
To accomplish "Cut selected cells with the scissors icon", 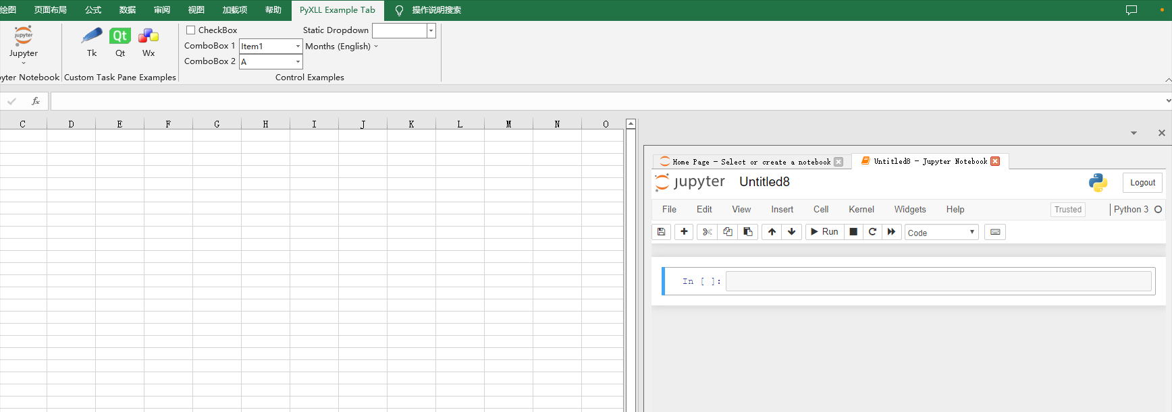I will coord(707,232).
